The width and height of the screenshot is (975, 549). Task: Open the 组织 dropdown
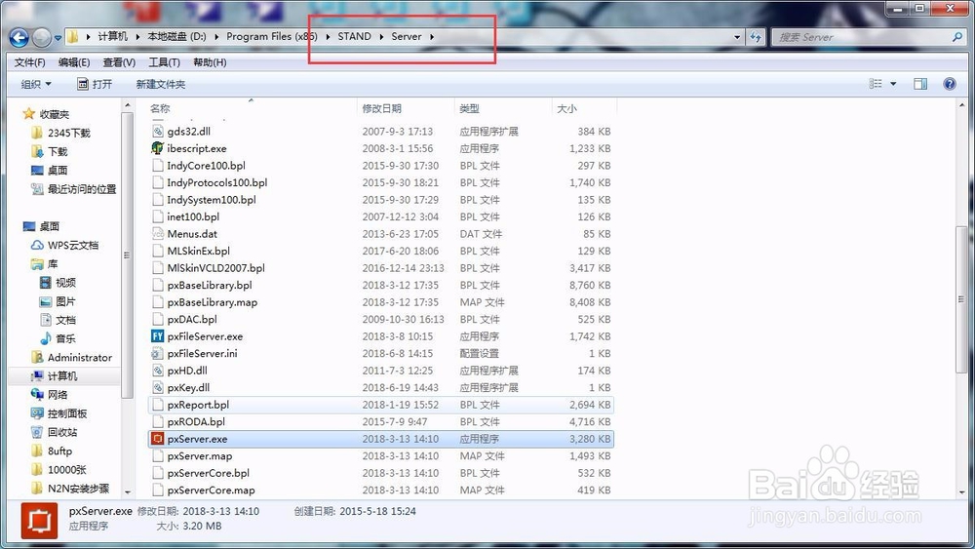click(36, 84)
